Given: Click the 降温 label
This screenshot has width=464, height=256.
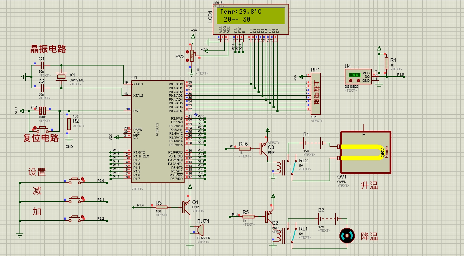Looking at the screenshot, I should tap(369, 236).
